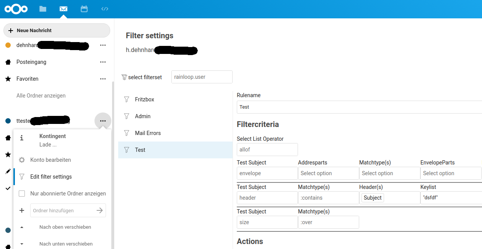
Task: Click the blue tteste account dot
Action: coord(8,121)
